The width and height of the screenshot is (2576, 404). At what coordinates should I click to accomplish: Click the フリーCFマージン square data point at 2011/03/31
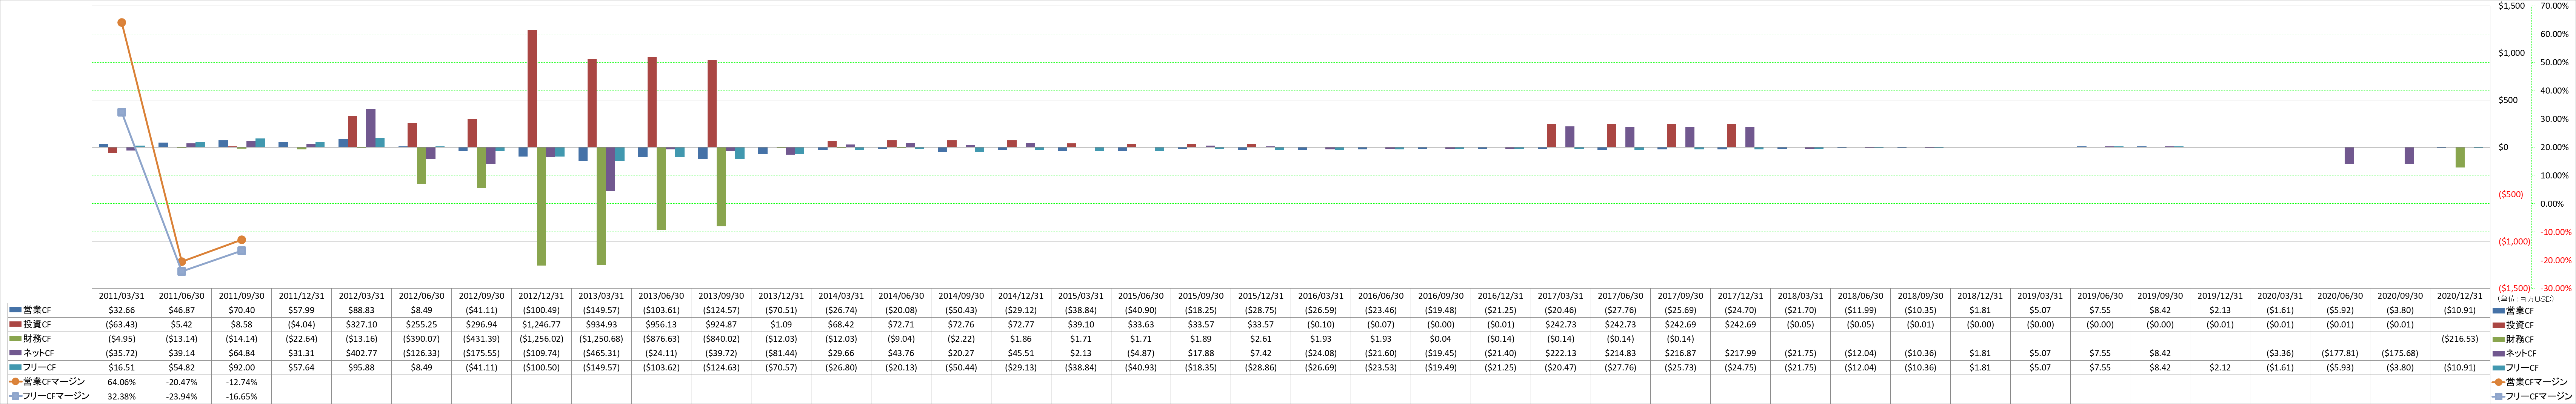tap(122, 112)
